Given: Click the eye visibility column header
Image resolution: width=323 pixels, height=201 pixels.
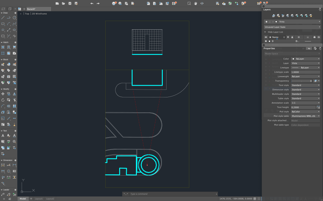Looking at the screenshot, I should [x=266, y=37].
